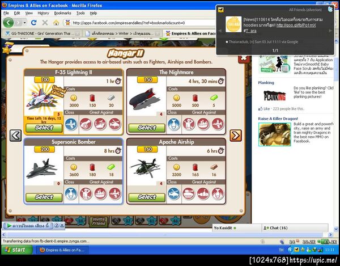
Task: Open the Chat (16) panel
Action: pos(295,228)
